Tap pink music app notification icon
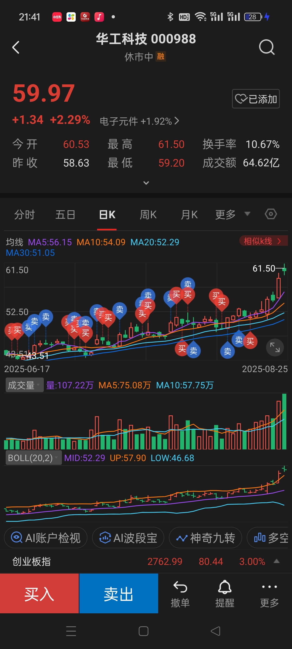The height and width of the screenshot is (649, 292). [99, 17]
